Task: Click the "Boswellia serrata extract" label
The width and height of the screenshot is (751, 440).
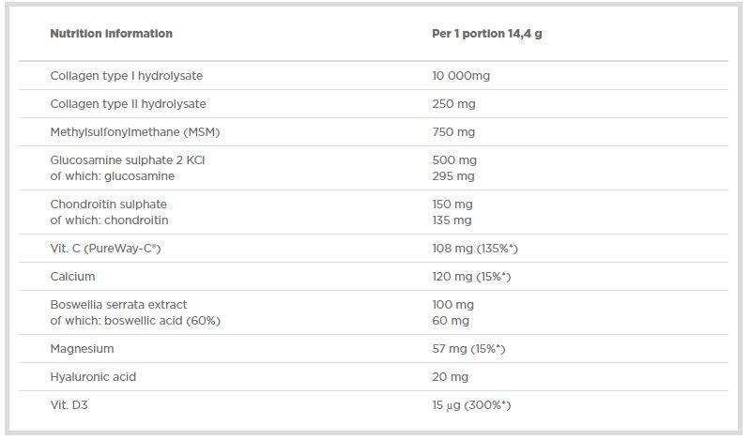Action: (x=118, y=305)
